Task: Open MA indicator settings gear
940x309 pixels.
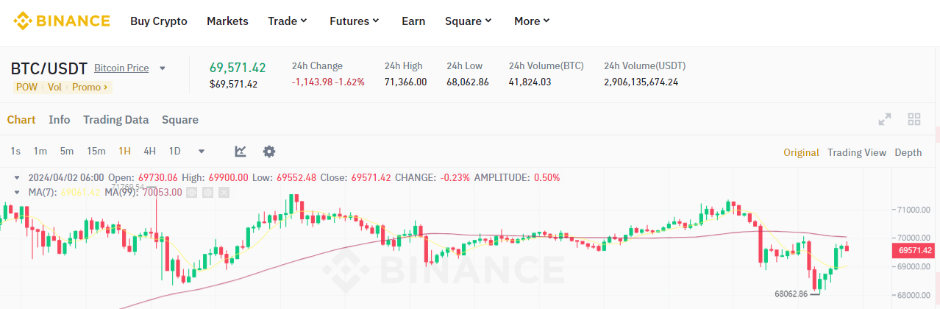Action: point(208,192)
